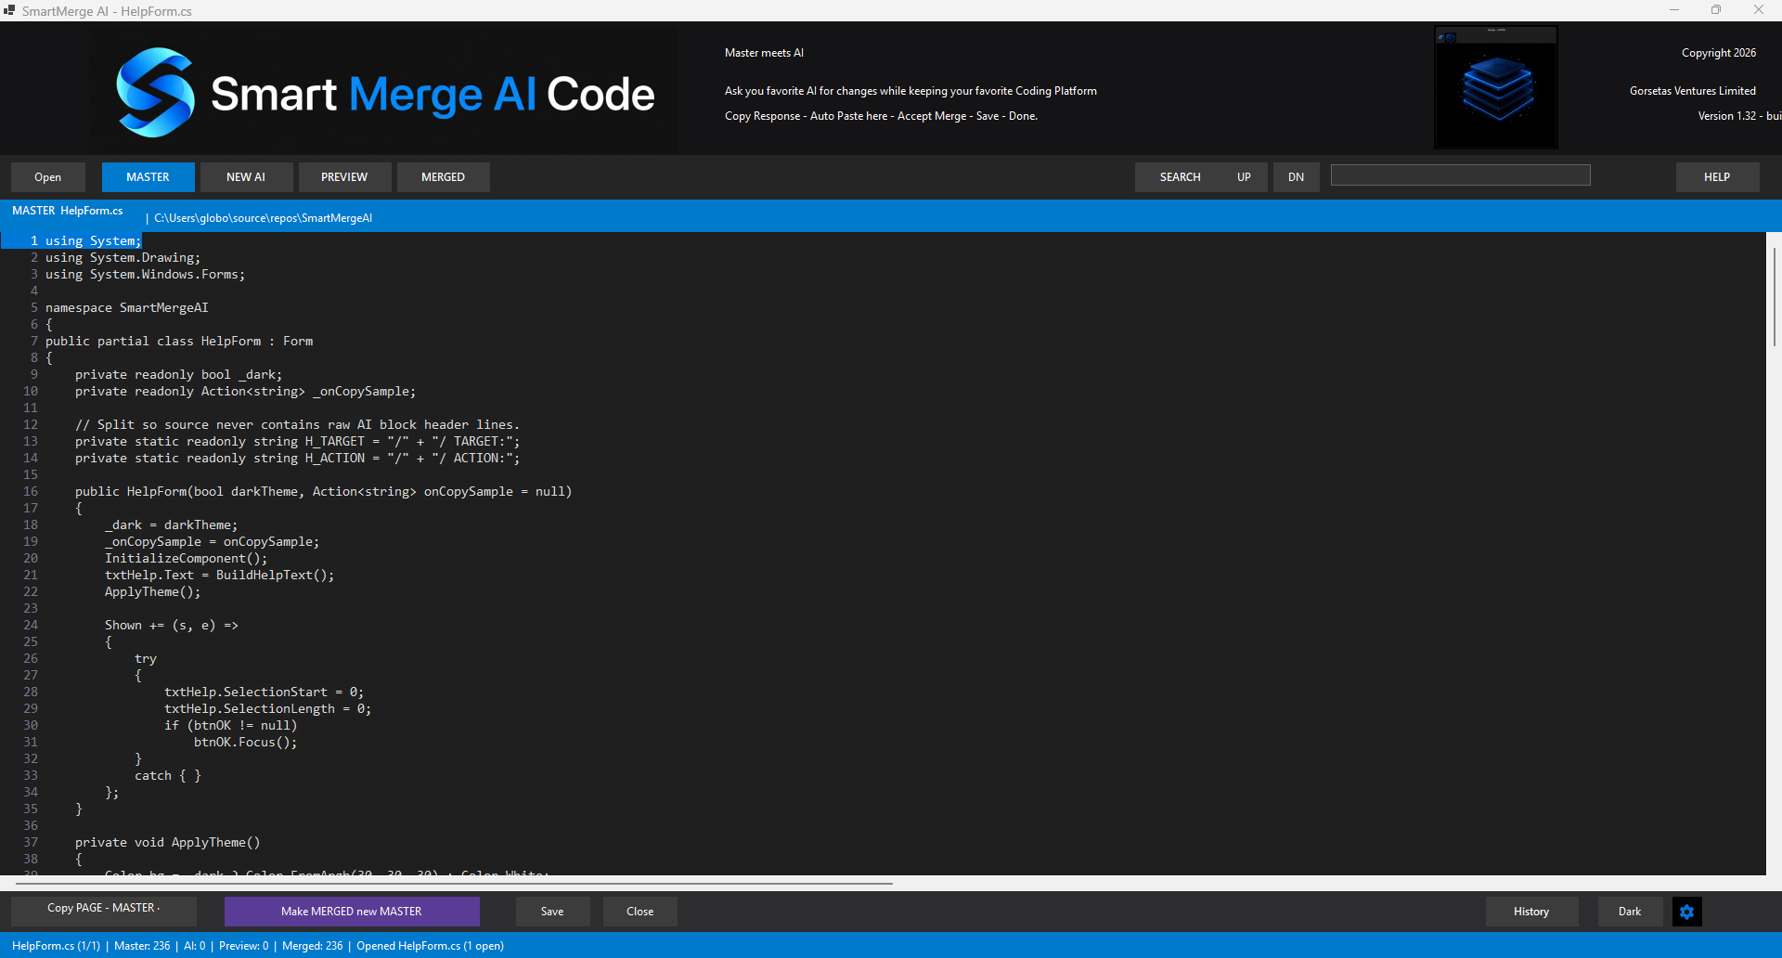
Task: Click status bar entry 'HelpForm.cs (1/1)'
Action: 56,946
